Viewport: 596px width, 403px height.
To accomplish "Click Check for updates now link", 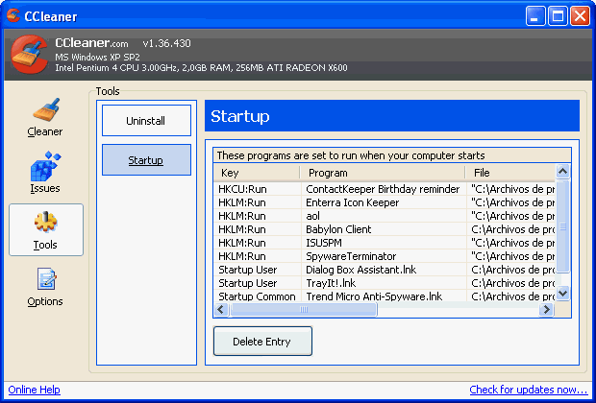I will (529, 390).
